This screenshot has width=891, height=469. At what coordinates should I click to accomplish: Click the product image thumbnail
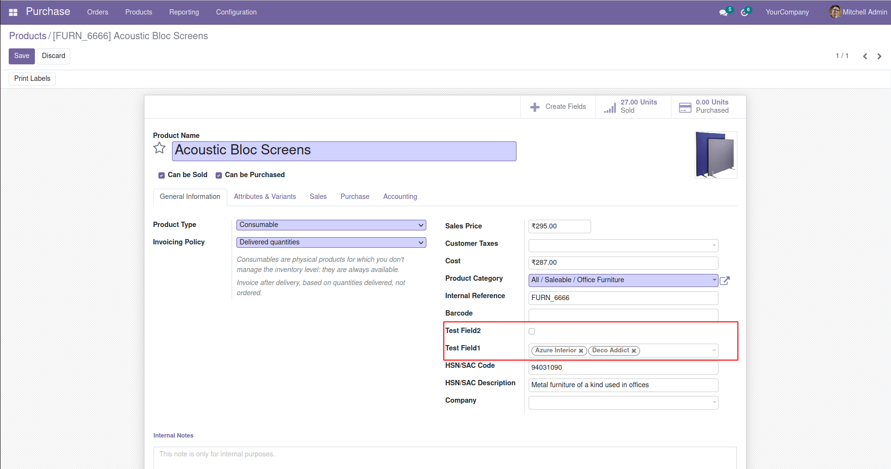point(716,155)
